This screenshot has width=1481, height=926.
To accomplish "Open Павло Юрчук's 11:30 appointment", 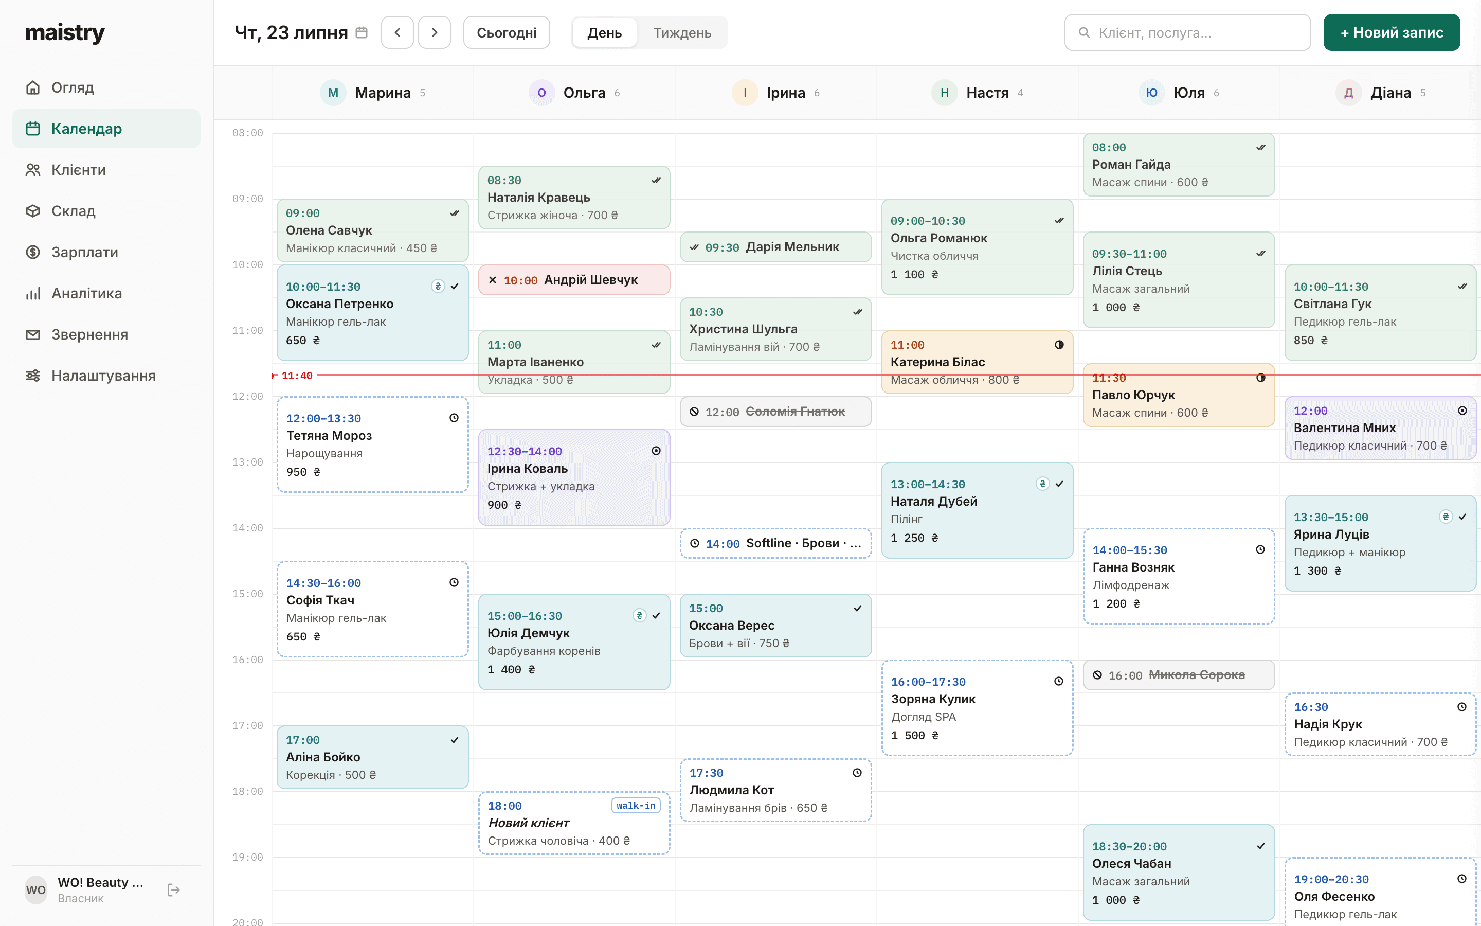I will click(x=1179, y=395).
